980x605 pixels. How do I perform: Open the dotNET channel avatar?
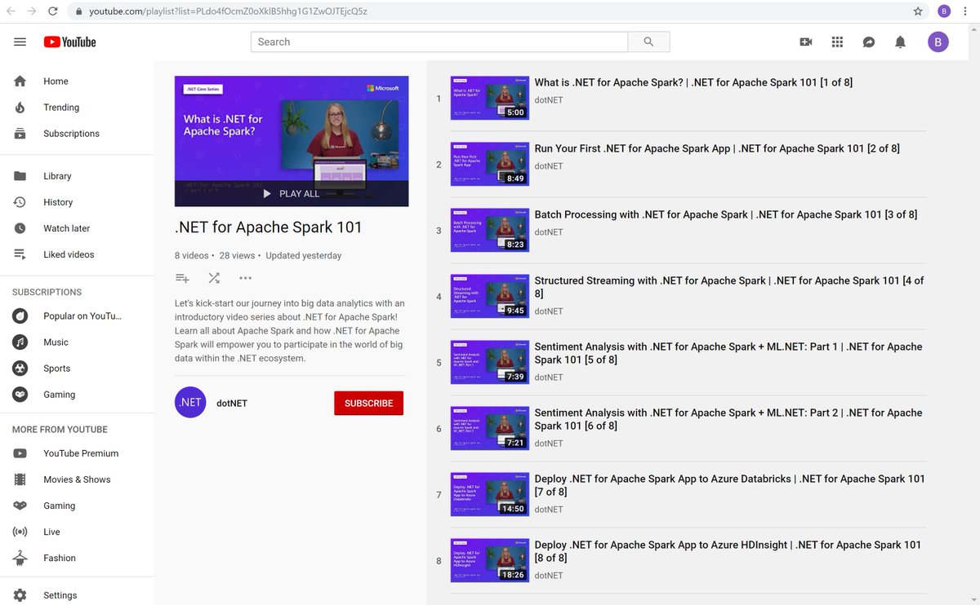[x=190, y=402]
